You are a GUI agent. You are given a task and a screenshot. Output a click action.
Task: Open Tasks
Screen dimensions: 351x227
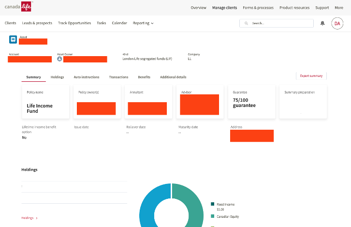[102, 23]
